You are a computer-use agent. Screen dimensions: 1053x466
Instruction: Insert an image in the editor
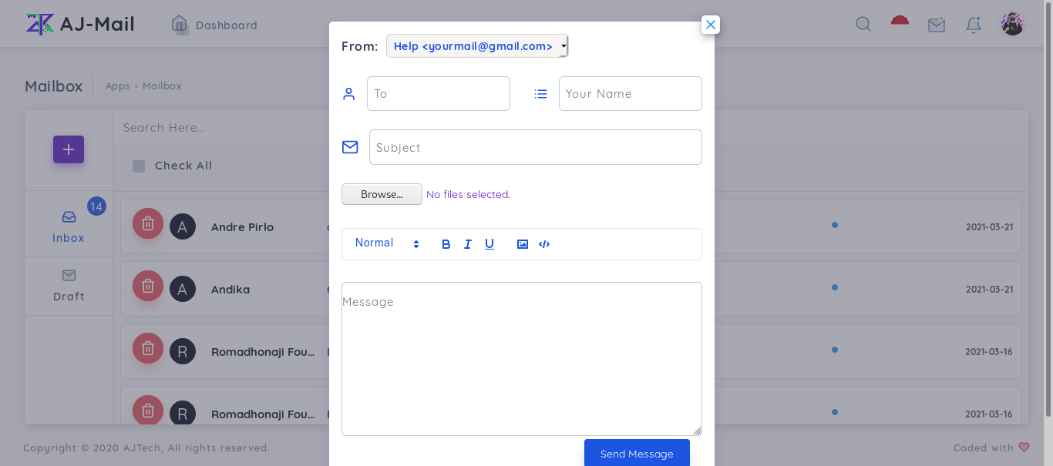523,244
